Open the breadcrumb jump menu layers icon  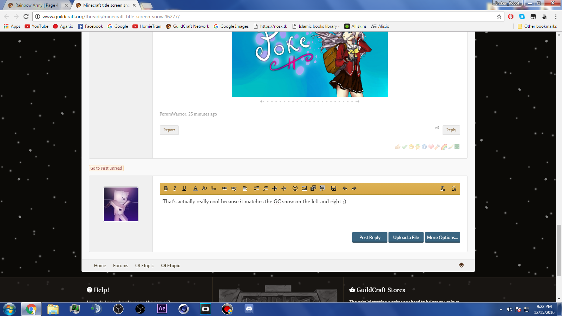point(462,265)
